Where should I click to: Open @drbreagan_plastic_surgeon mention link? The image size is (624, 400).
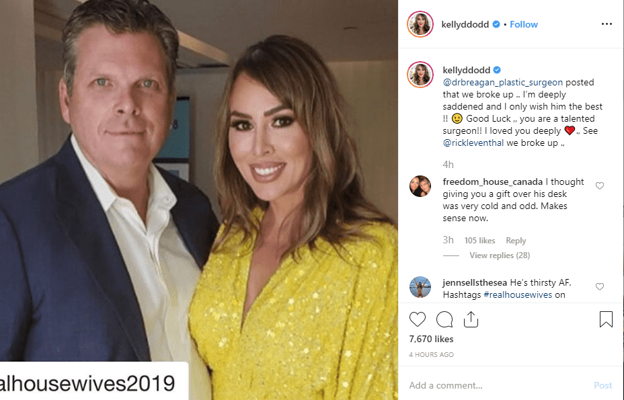(x=502, y=83)
